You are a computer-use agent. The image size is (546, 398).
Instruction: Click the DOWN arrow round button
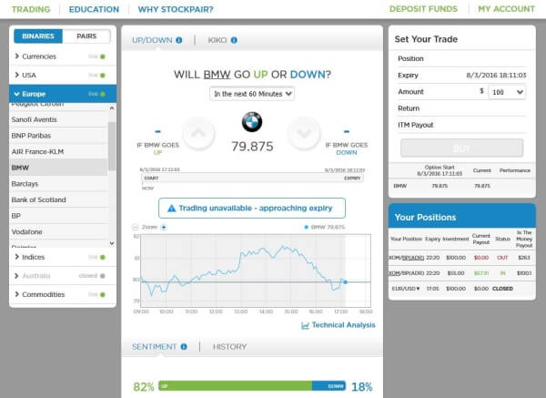(x=304, y=133)
